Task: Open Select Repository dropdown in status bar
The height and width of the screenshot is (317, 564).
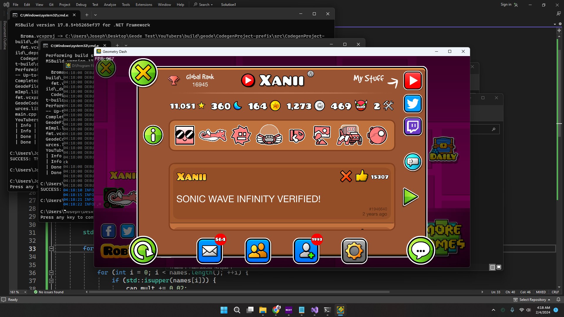Action: [532, 300]
